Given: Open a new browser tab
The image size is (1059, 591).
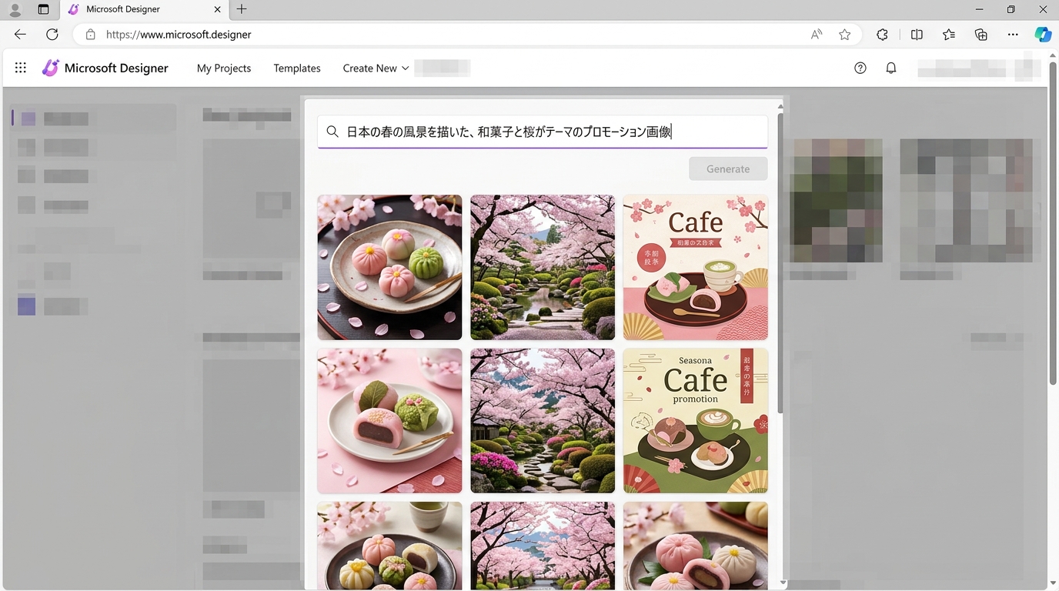Looking at the screenshot, I should [242, 9].
